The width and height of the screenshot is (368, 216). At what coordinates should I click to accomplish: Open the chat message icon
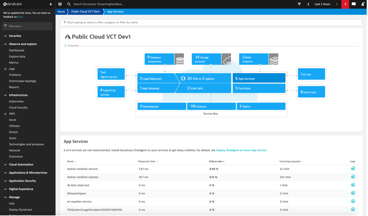tap(354, 4)
